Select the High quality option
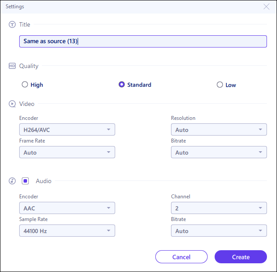Image resolution: width=277 pixels, height=272 pixels. point(25,85)
